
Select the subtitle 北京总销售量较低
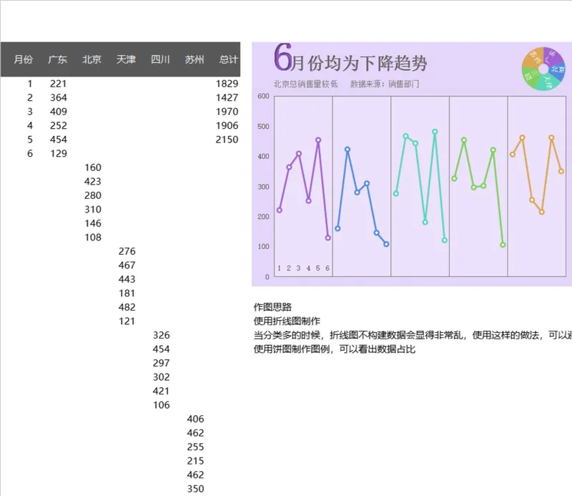(306, 84)
